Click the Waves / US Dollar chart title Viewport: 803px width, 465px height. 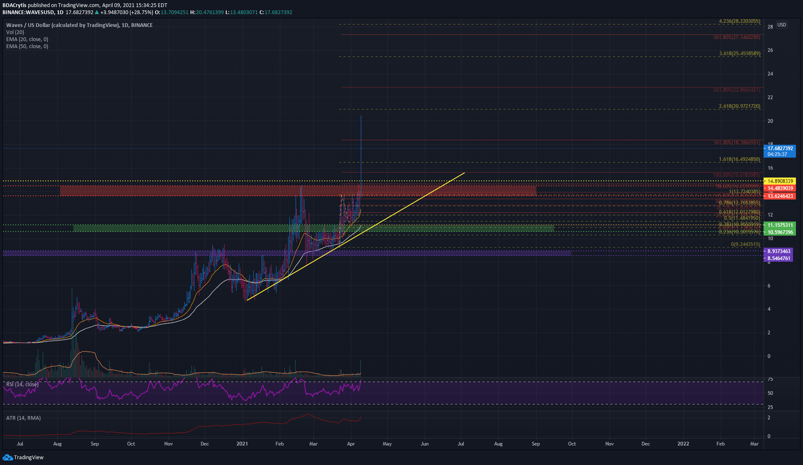[79, 25]
